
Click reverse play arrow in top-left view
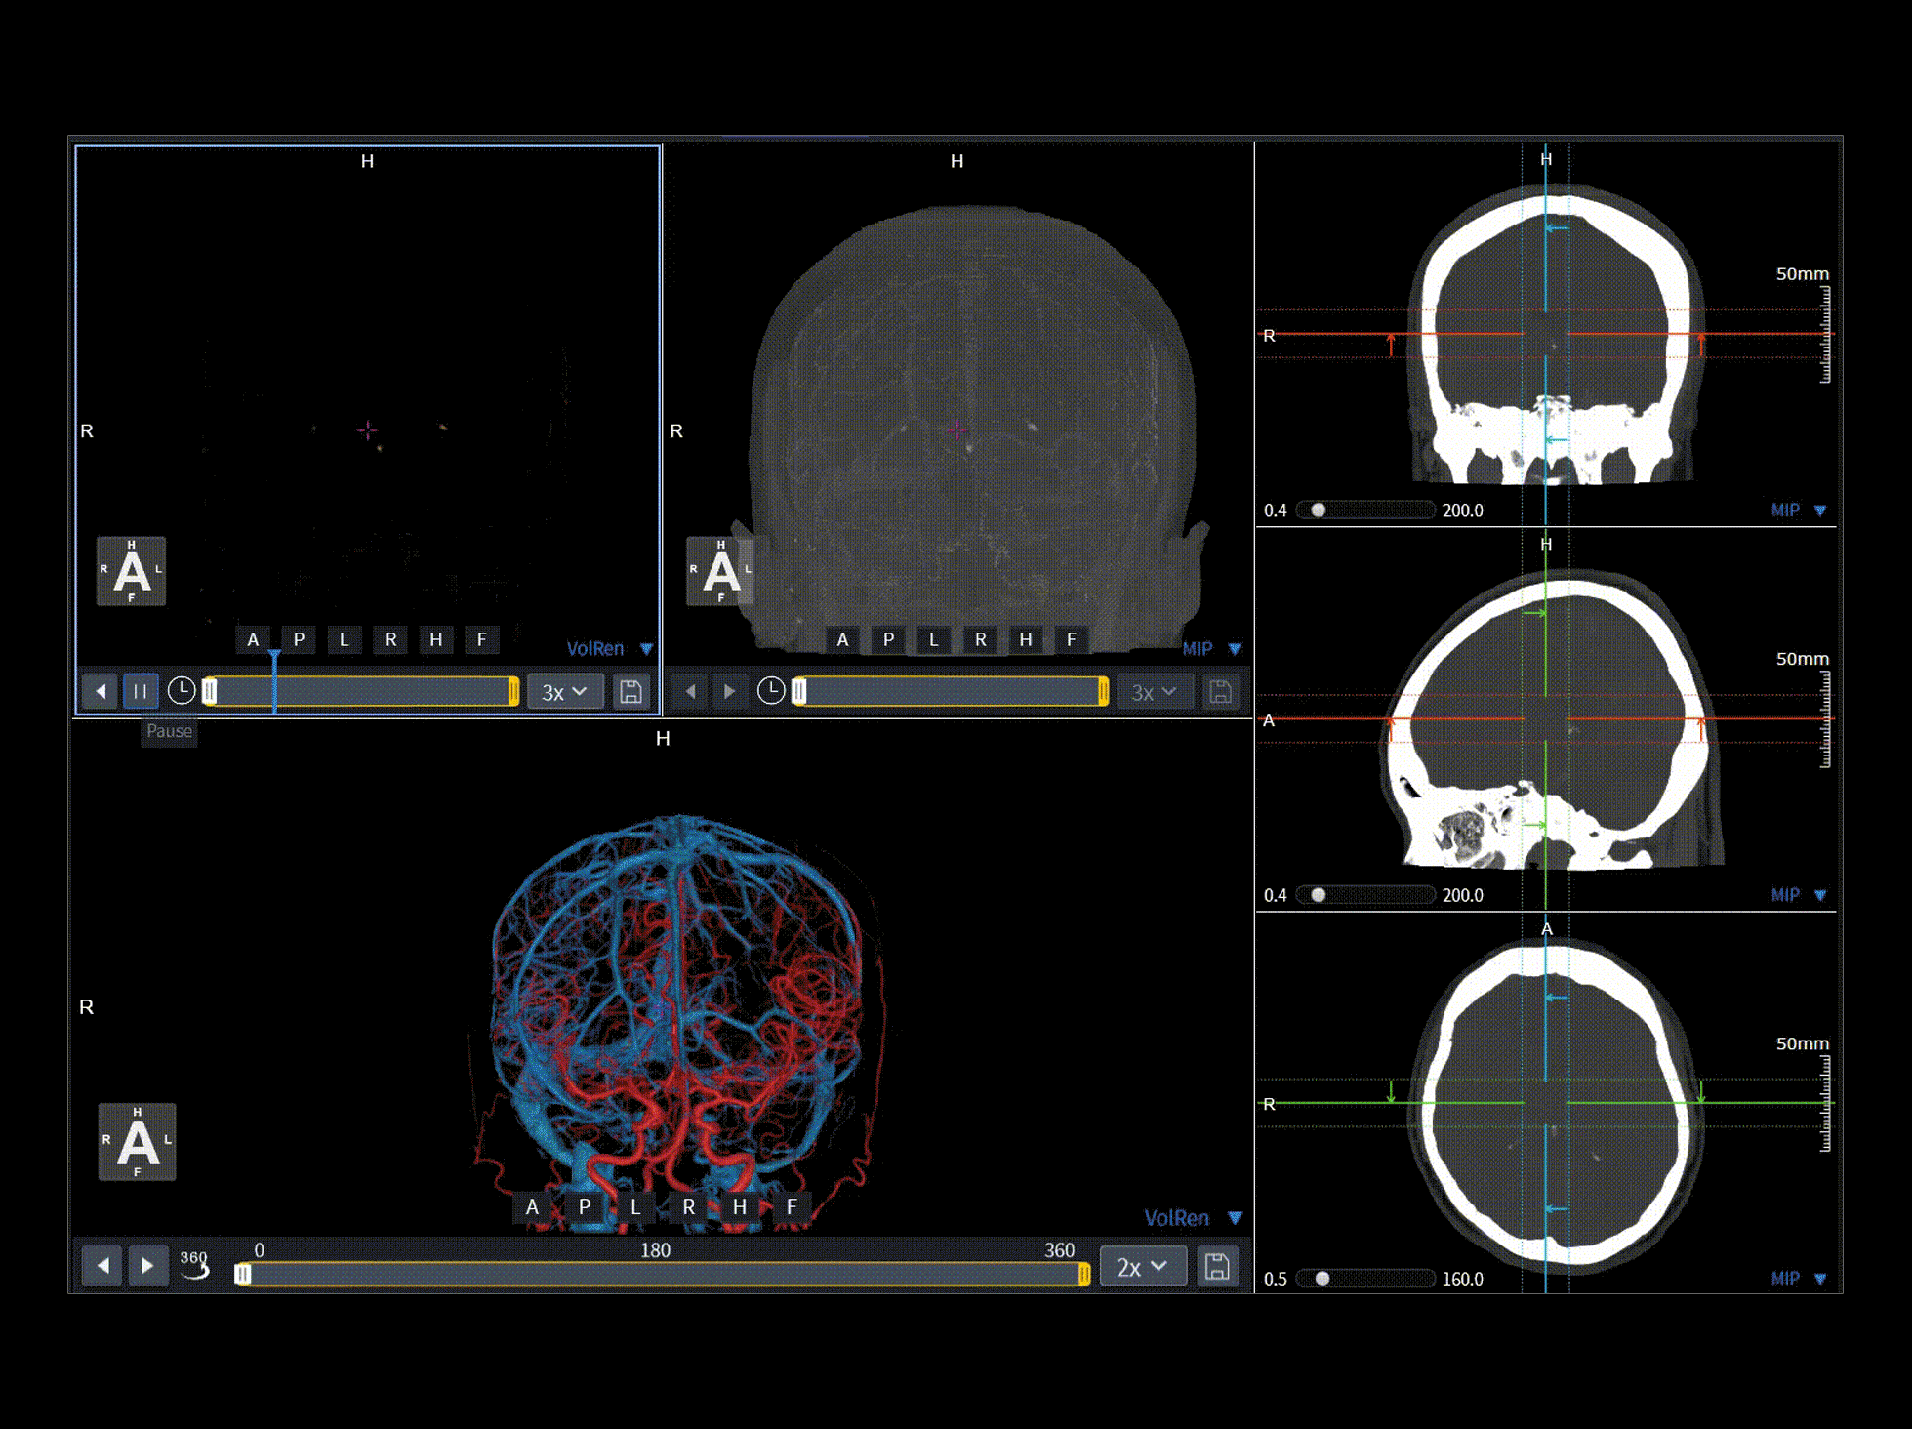[101, 692]
